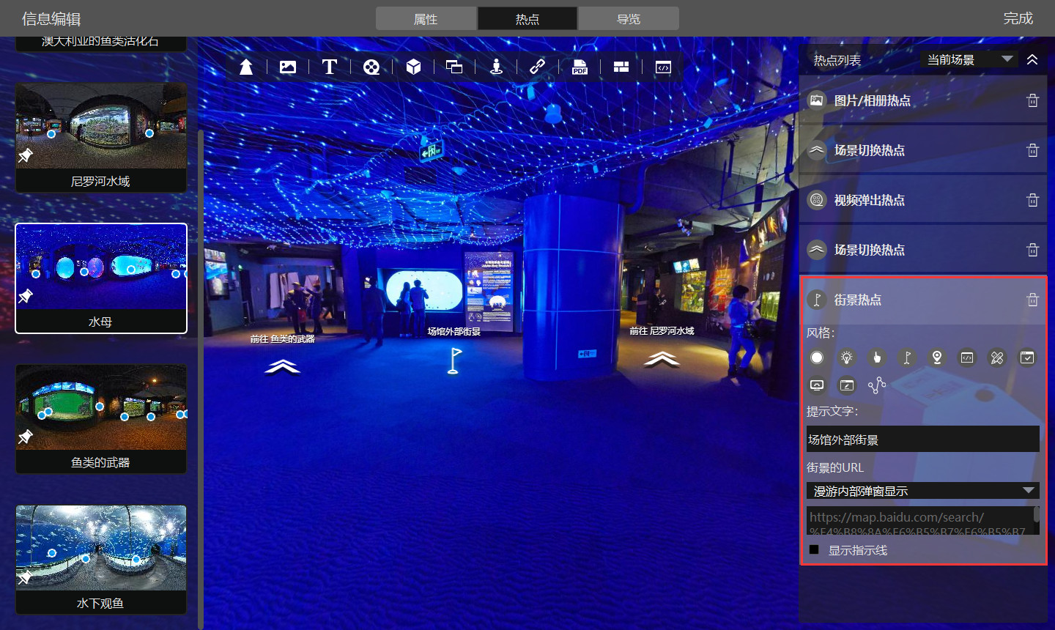Select the pointing hand style icon

876,357
